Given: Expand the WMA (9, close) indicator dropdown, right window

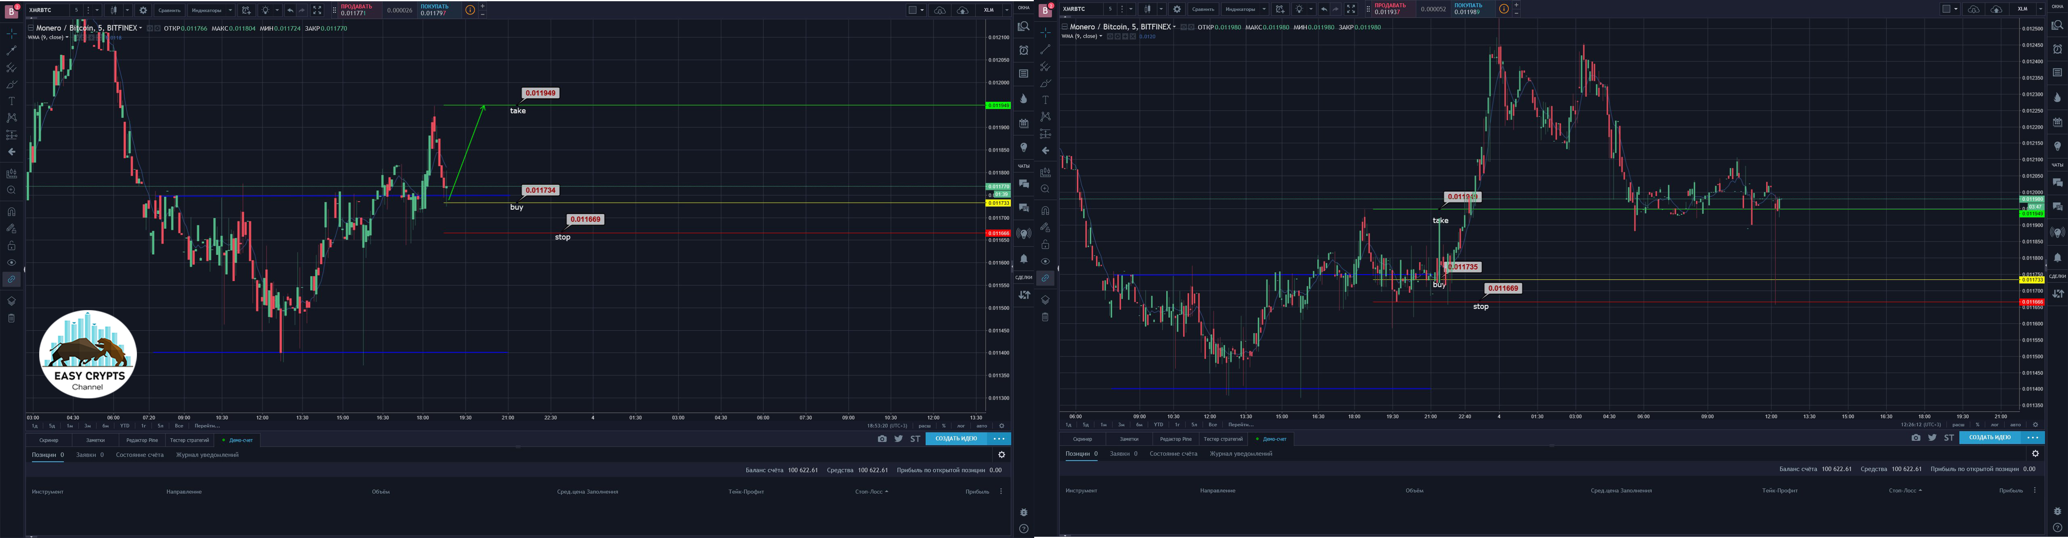Looking at the screenshot, I should (x=1101, y=36).
